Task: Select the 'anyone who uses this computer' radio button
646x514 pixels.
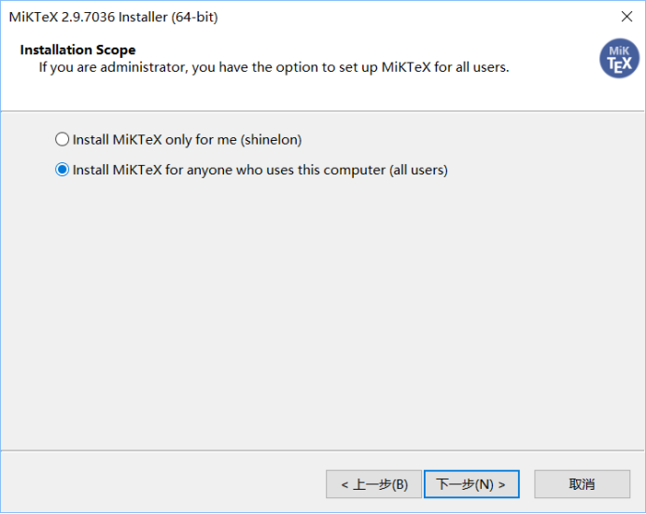Action: 62,170
